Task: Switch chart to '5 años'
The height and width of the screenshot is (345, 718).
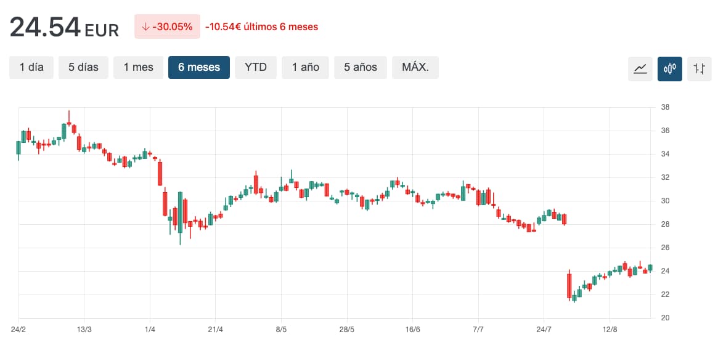Action: [x=361, y=67]
